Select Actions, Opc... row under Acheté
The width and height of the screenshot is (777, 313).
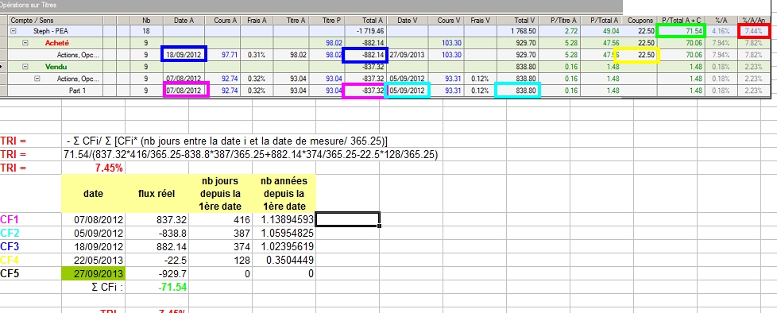(78, 55)
